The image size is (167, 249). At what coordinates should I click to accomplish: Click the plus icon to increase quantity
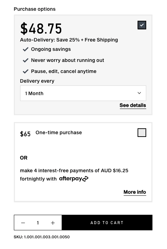53,223
